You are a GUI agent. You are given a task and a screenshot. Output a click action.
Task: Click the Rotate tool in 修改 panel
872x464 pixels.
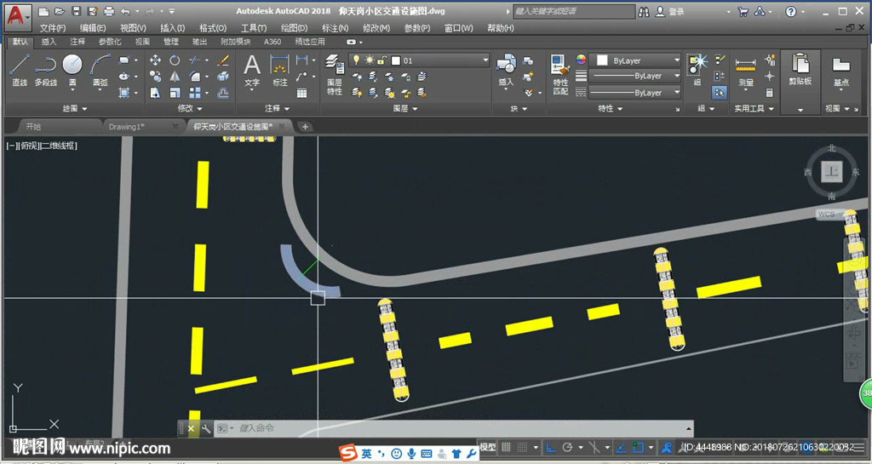point(175,60)
